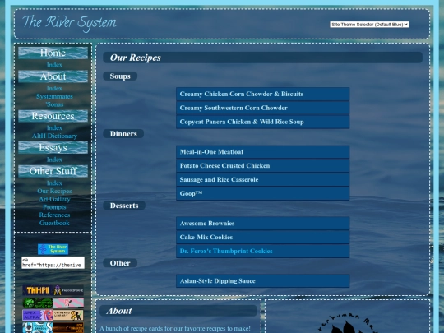This screenshot has width=444, height=333.
Task: Open the References link
Action: 54,215
